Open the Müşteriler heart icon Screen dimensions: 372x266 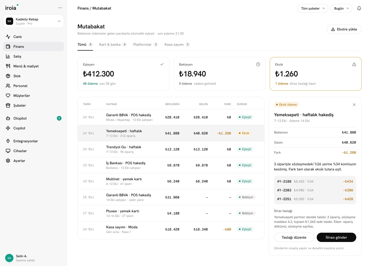tap(8, 96)
